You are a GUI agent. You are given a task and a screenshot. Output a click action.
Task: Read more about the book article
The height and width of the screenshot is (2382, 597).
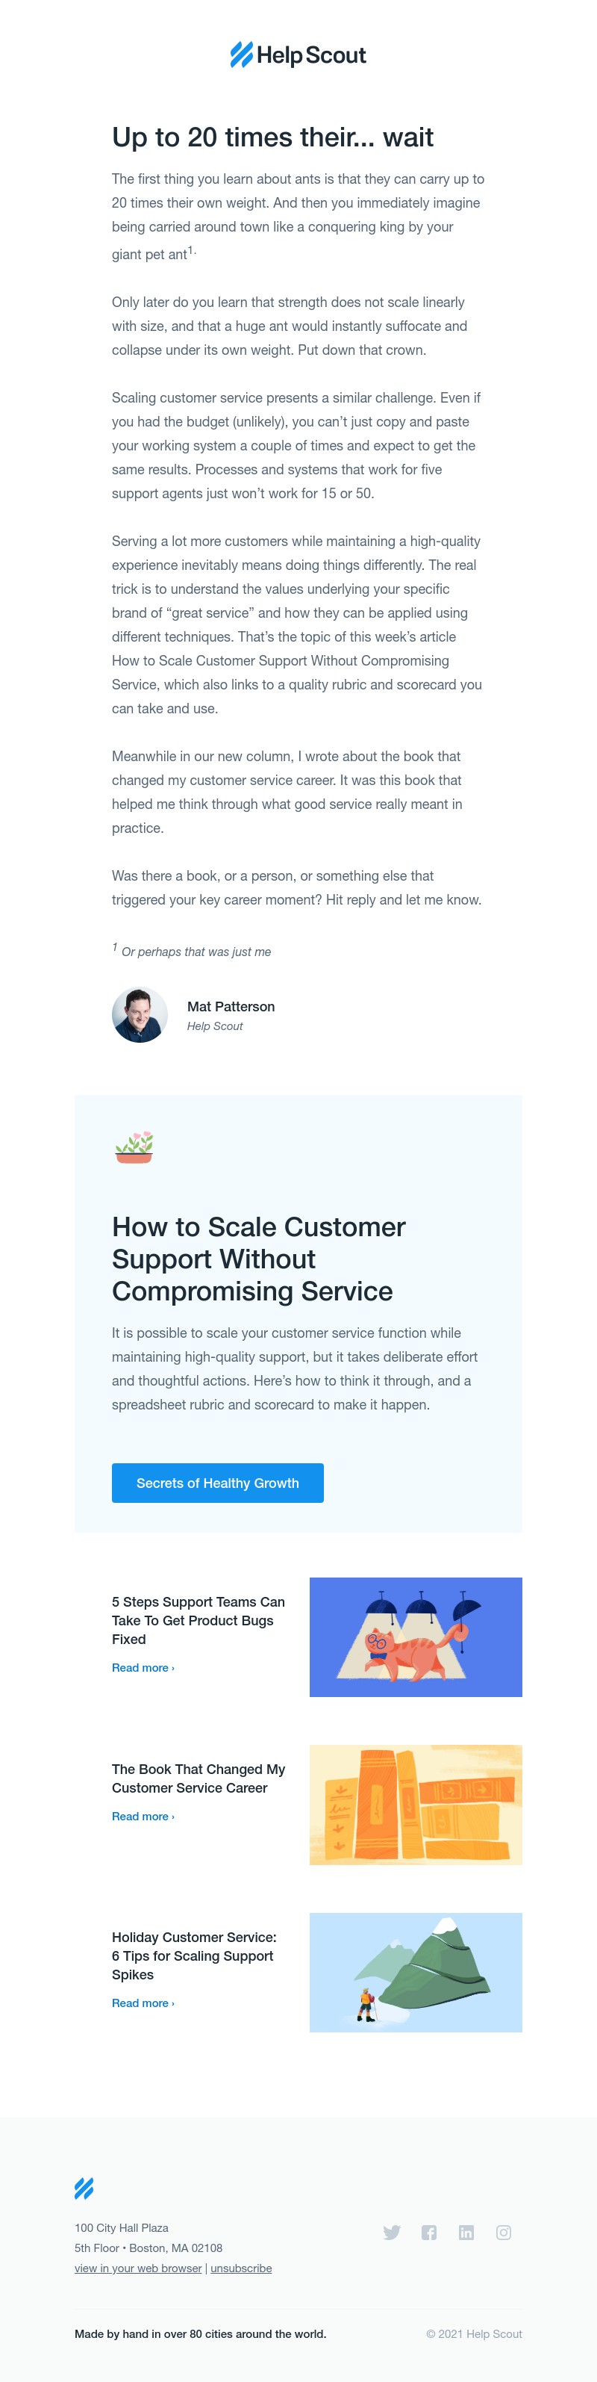click(x=143, y=1816)
